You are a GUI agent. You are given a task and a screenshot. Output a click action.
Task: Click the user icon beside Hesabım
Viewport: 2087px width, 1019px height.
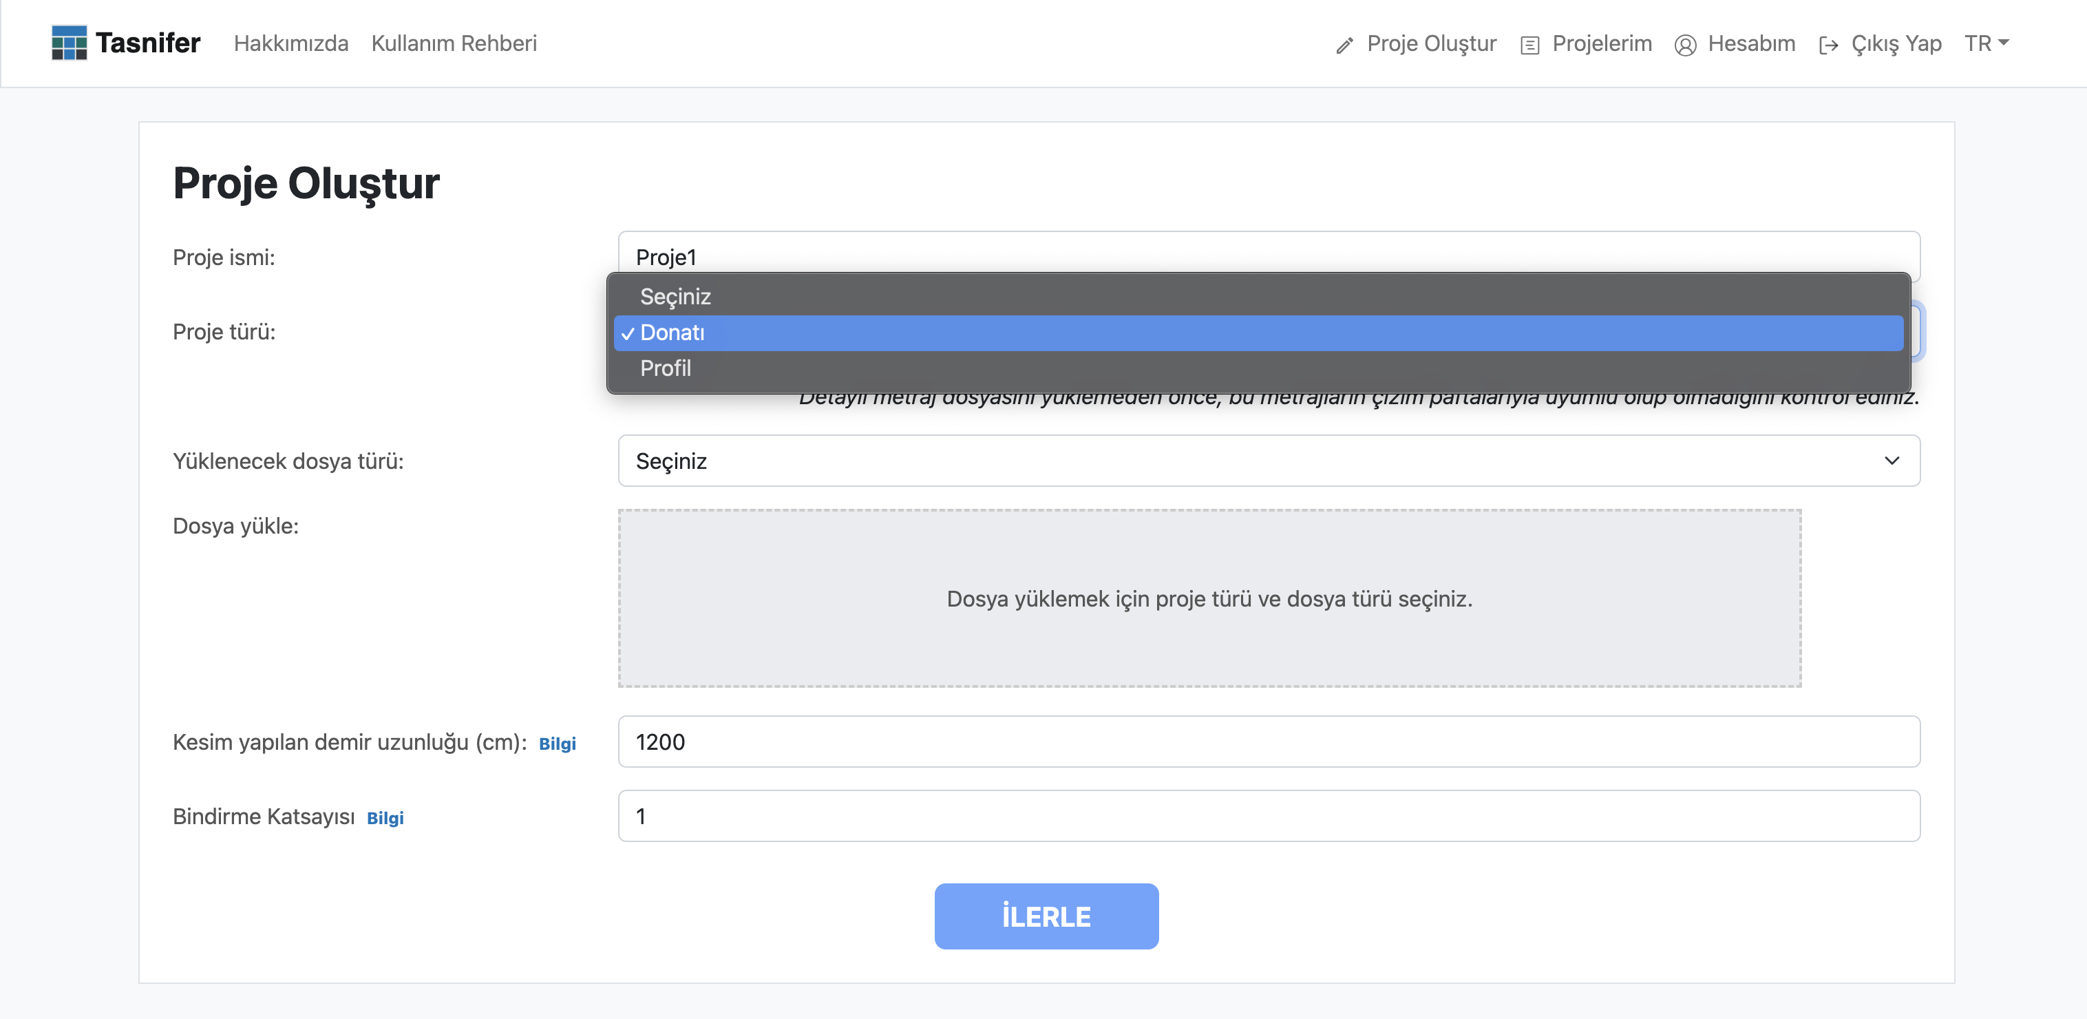1685,45
